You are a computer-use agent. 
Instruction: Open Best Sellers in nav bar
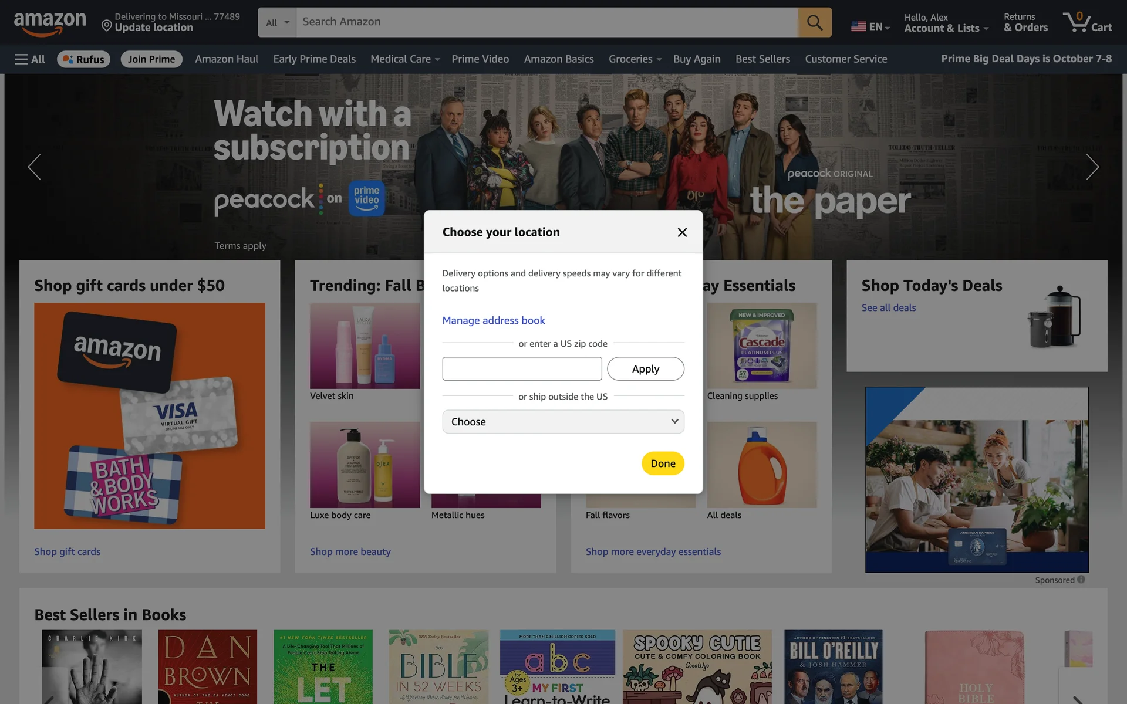point(762,59)
